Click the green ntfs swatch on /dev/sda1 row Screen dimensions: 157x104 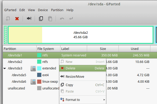click(x=39, y=55)
